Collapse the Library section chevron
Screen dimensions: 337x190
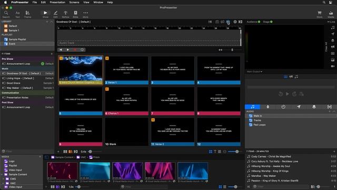[52, 22]
